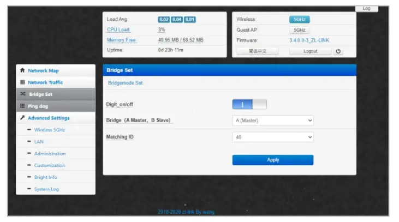Viewport: 399px width, 222px height.
Task: Open the Wireless 5GHz submenu
Action: pos(50,130)
